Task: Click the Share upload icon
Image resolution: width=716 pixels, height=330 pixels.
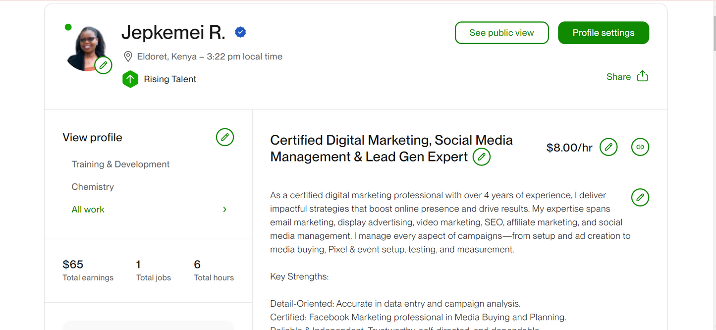Action: pos(642,76)
